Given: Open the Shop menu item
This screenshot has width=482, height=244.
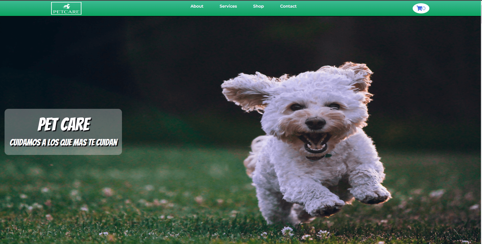Looking at the screenshot, I should click(258, 6).
